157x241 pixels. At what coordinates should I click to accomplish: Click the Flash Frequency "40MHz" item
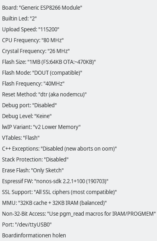coord(78,84)
